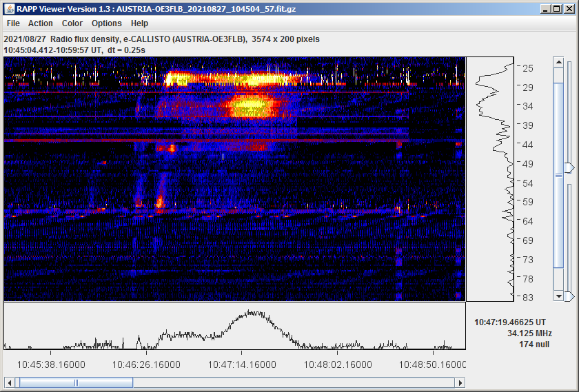Open the Action menu
The width and height of the screenshot is (579, 392).
tap(41, 23)
